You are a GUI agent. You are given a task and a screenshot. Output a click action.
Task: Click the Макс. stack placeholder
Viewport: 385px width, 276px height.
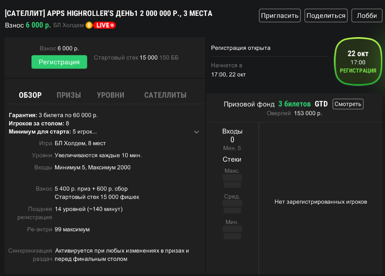(232, 181)
